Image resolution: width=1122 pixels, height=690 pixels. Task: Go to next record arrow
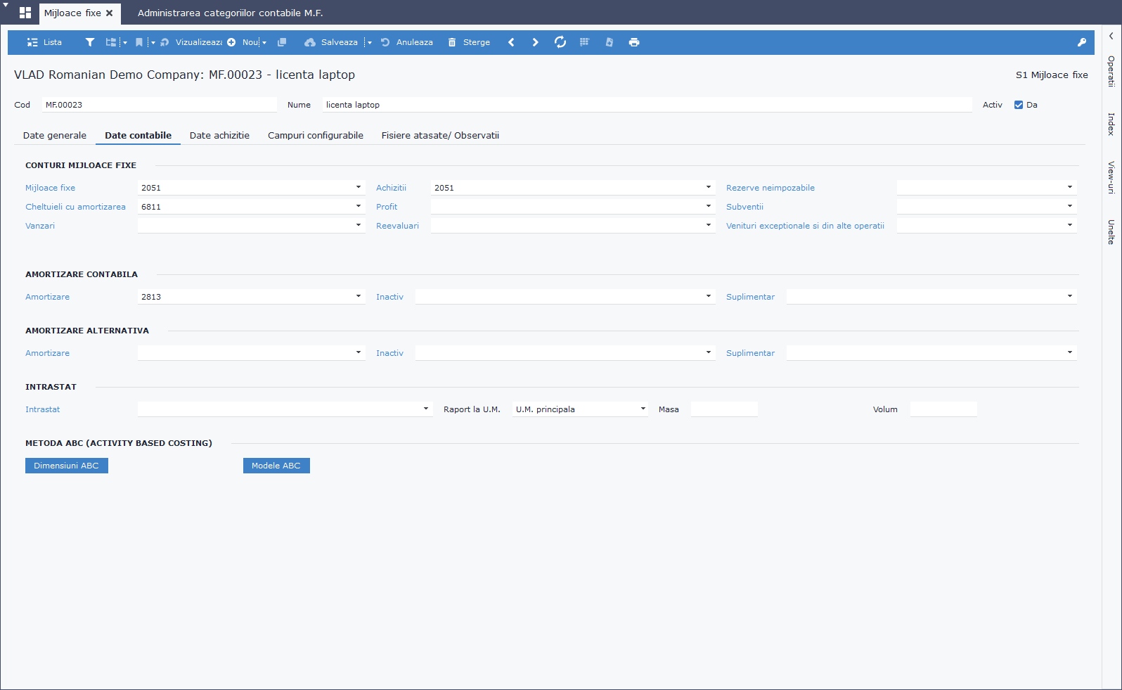click(535, 42)
